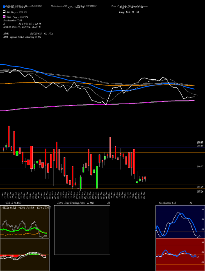The image size is (205, 271).
Task: Click the '26 Dec' date axis label
Action: (x=143, y=195)
